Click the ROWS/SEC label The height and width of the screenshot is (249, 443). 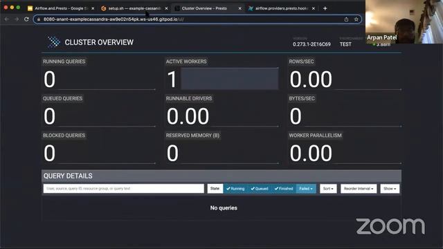[301, 62]
